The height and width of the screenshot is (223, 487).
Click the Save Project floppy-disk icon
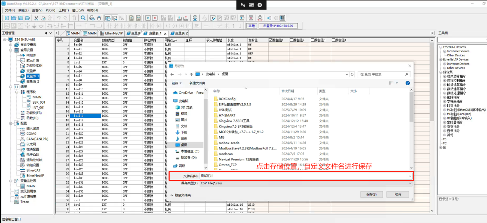pos(20,18)
